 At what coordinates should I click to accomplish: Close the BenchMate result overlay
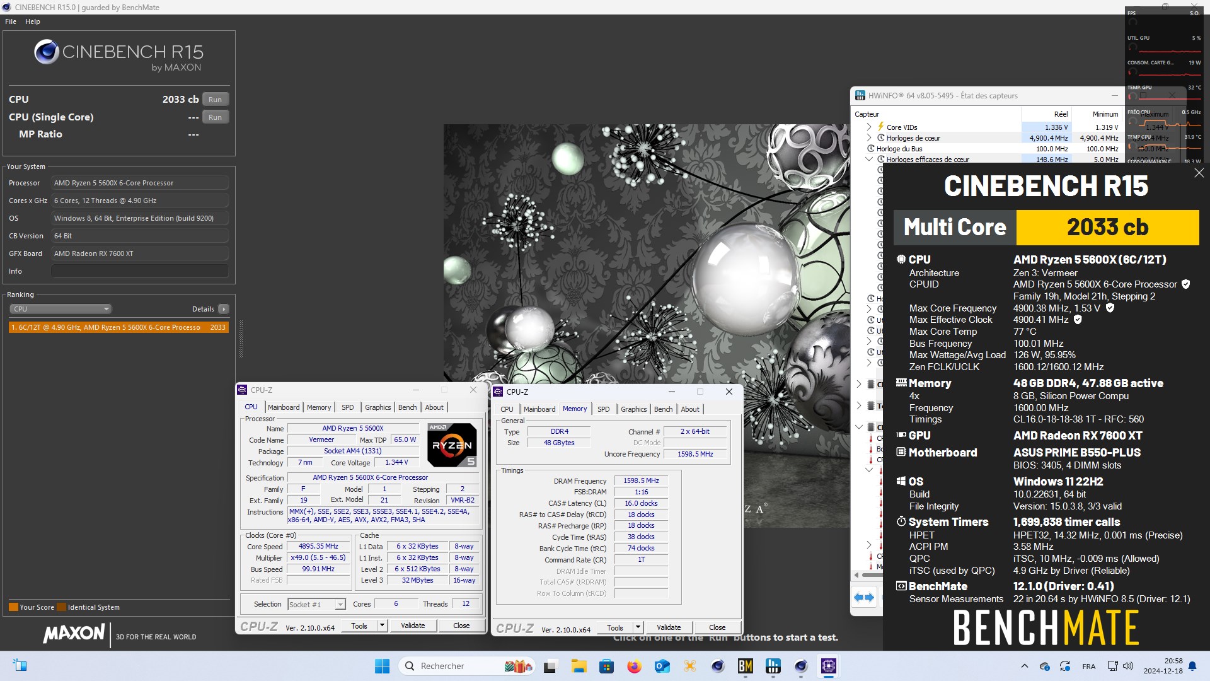pos(1199,173)
